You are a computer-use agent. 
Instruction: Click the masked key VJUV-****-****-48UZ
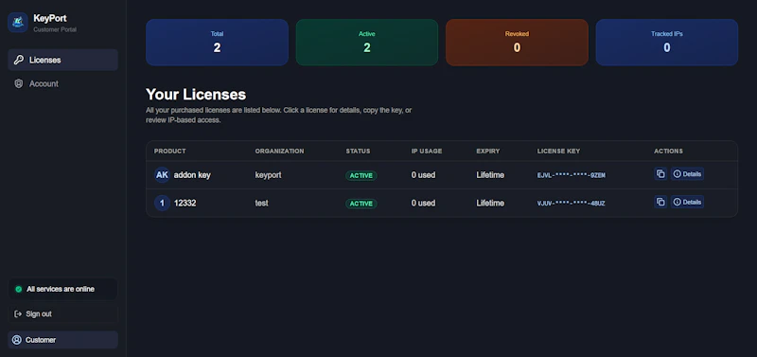coord(572,204)
